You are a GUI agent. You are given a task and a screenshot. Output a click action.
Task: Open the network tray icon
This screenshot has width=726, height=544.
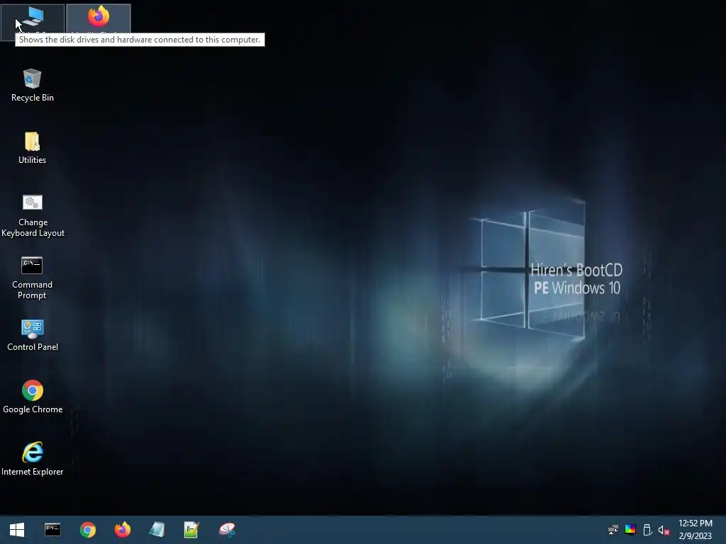pyautogui.click(x=613, y=530)
